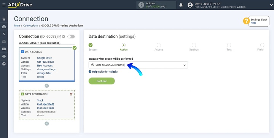The width and height of the screenshot is (274, 138).
Task: Select the System step
Action: click(91, 45)
